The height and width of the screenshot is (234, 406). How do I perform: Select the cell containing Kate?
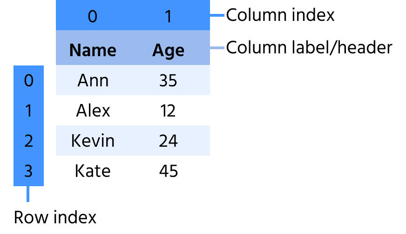(93, 171)
